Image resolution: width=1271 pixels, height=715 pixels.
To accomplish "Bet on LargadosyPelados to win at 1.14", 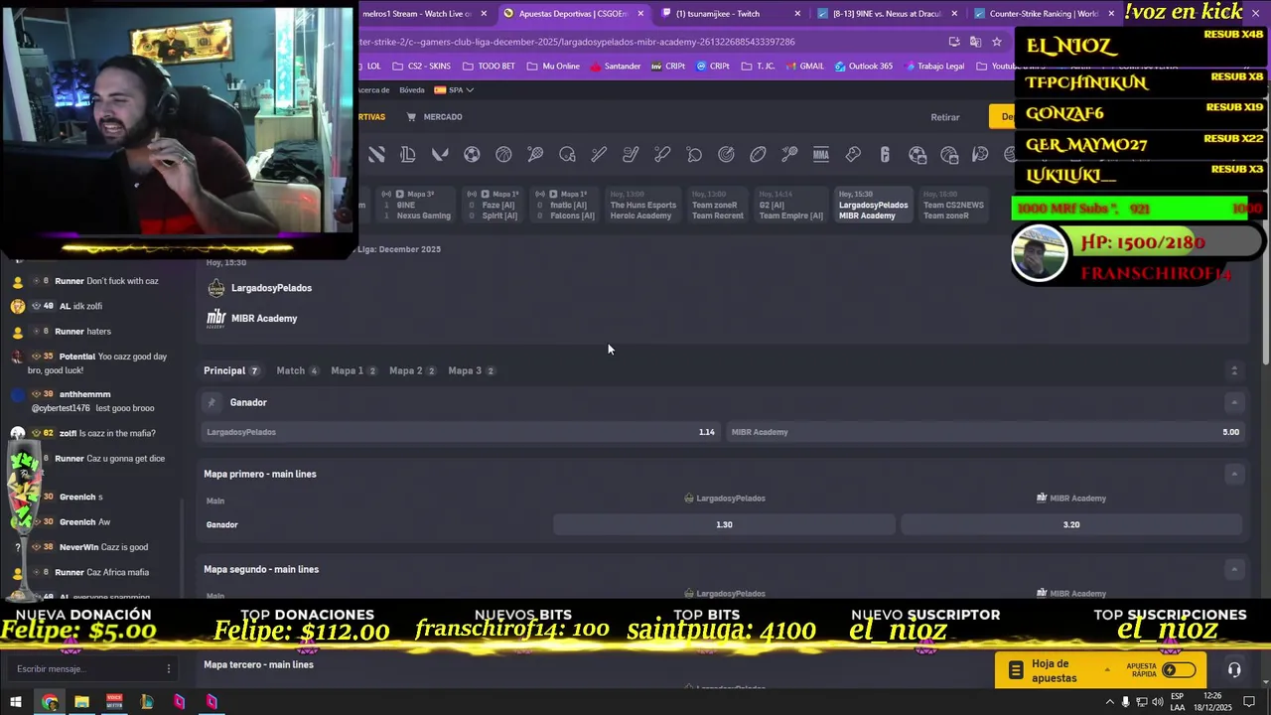I will click(x=461, y=432).
